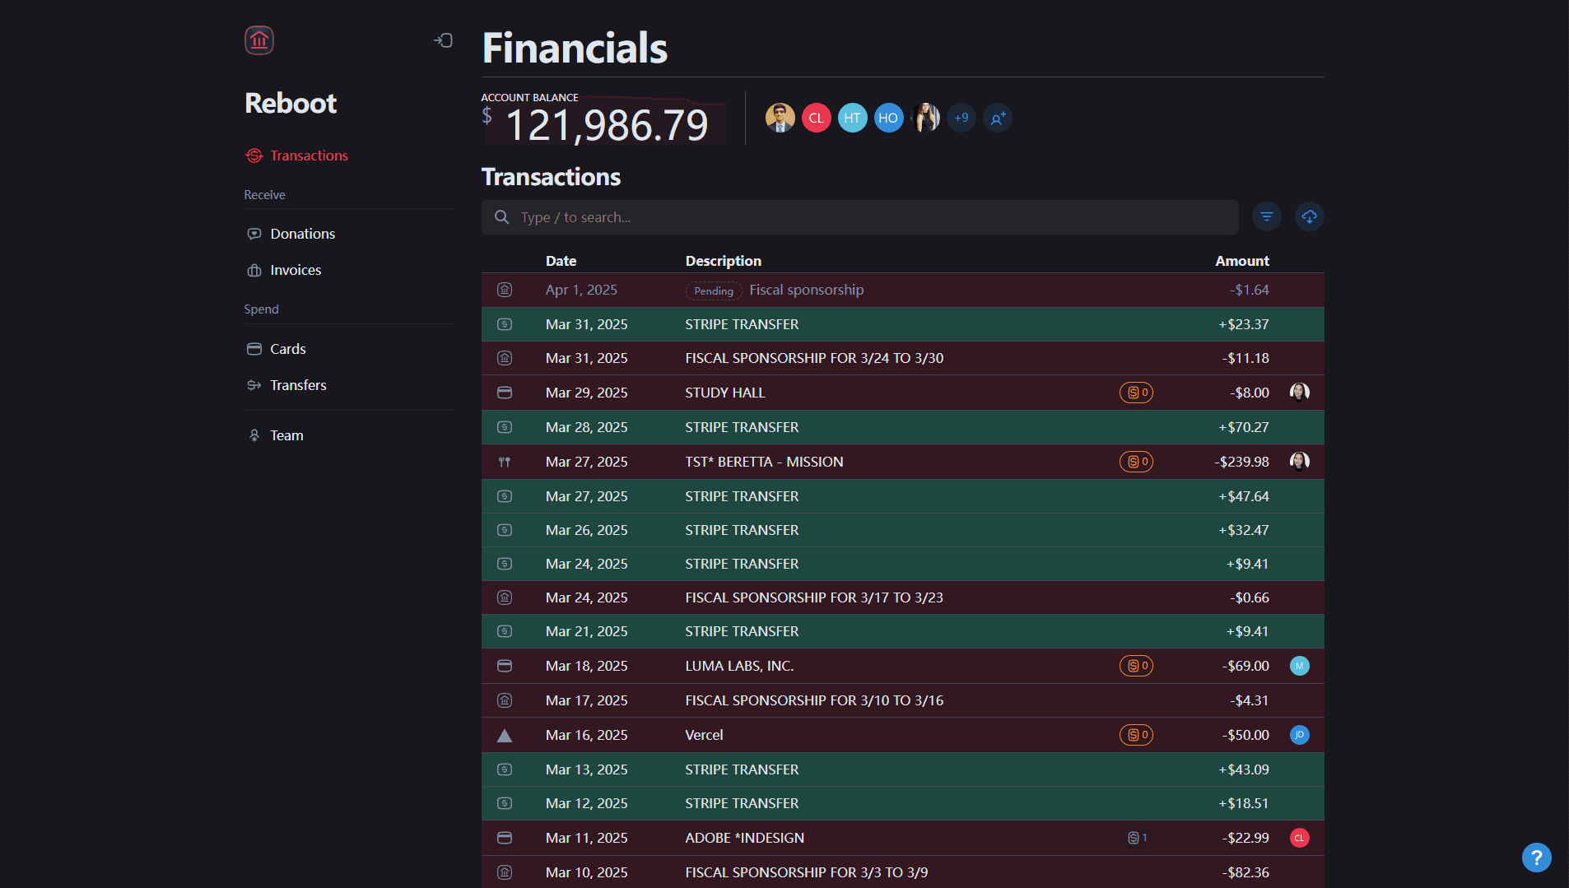Open the transactions filter icon
1569x888 pixels.
point(1267,216)
